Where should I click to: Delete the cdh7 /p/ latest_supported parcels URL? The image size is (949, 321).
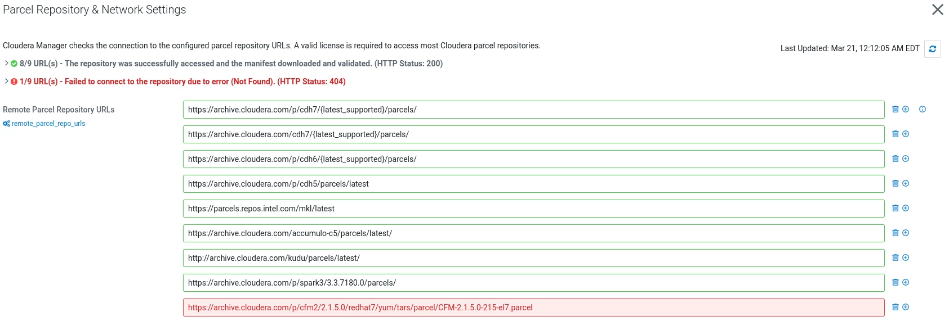tap(895, 109)
